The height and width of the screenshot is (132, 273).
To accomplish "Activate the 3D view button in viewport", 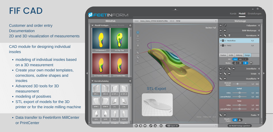I will point(138,33).
